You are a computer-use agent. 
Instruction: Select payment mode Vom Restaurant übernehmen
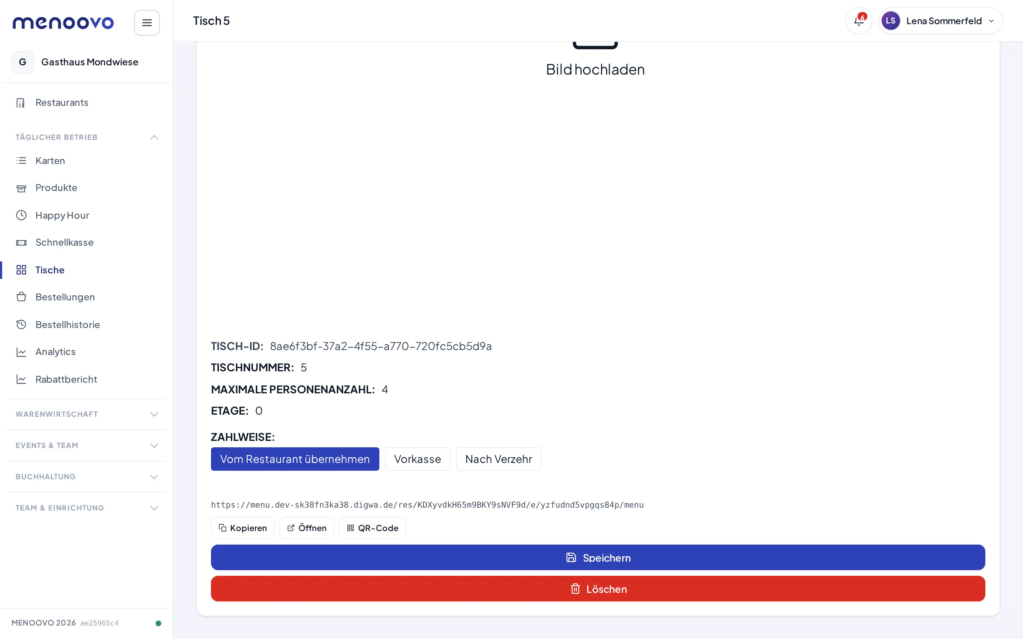[294, 459]
